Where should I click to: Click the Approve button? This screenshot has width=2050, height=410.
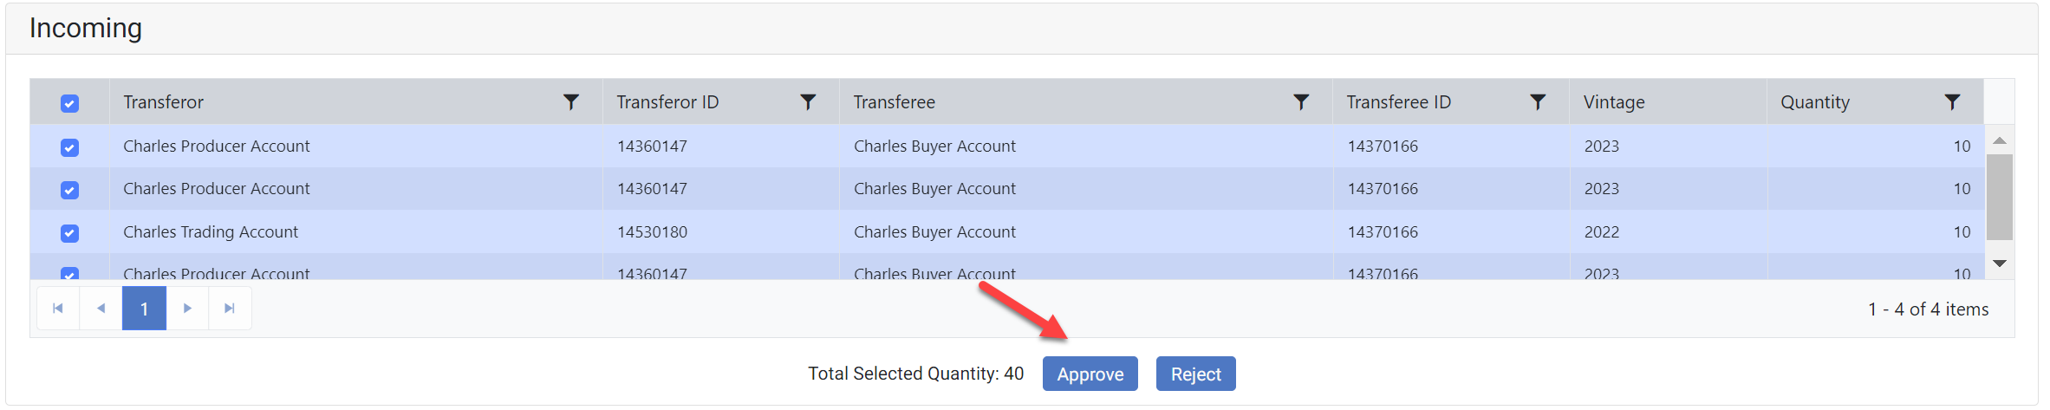point(1090,374)
